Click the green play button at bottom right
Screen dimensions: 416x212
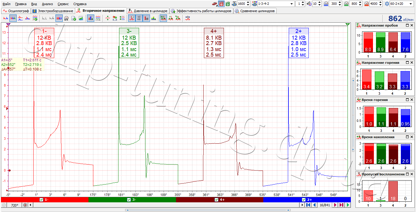click(x=348, y=205)
